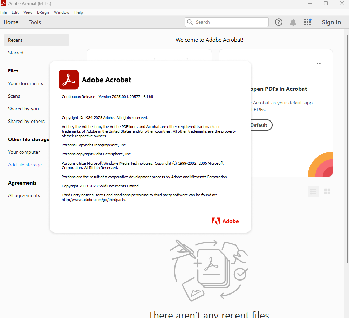Screen dimensions: 349x318
Task: Click the Right Hemisphere copyright line
Action: [97, 154]
